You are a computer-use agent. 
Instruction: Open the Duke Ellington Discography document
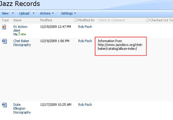[x=22, y=108]
